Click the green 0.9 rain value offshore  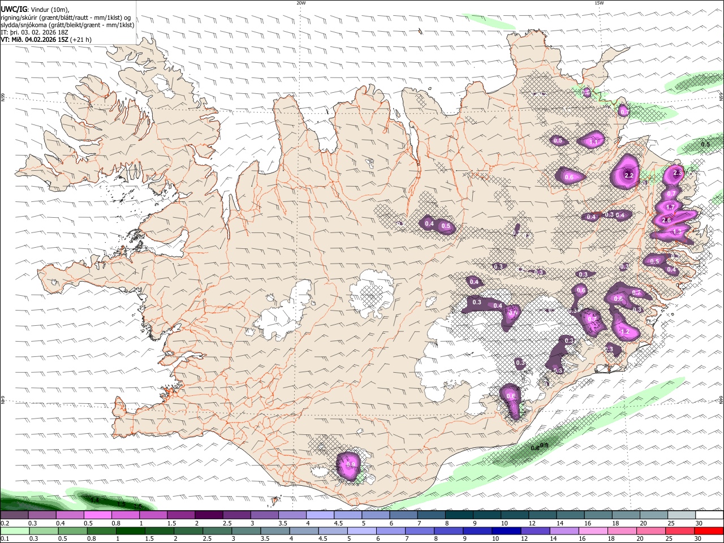tap(544, 446)
